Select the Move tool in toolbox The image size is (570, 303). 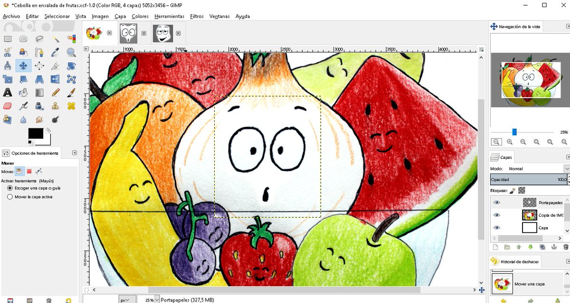[x=23, y=65]
